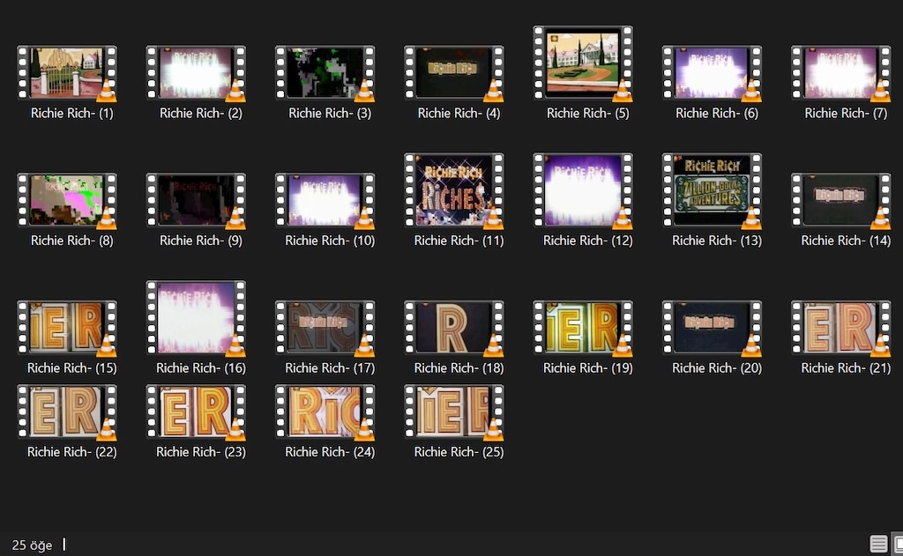The height and width of the screenshot is (556, 903).
Task: Select the Richie Rich- (24) video file icon
Action: click(x=325, y=411)
